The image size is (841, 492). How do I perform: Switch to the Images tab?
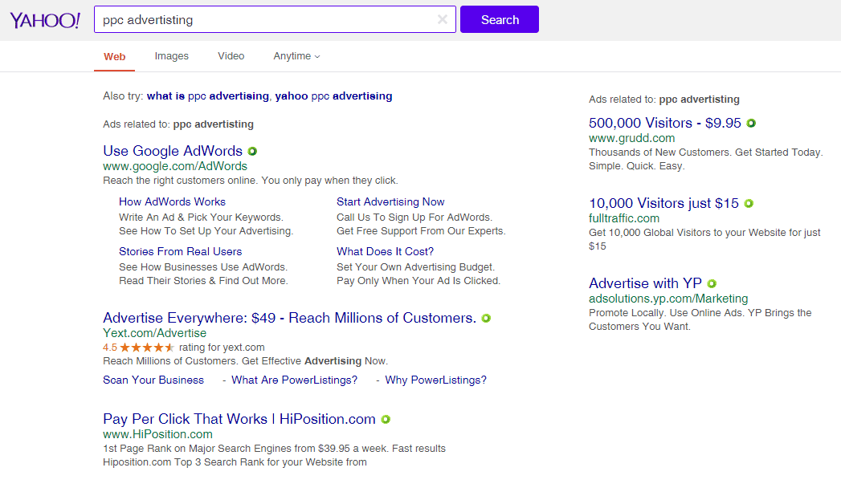(x=172, y=56)
